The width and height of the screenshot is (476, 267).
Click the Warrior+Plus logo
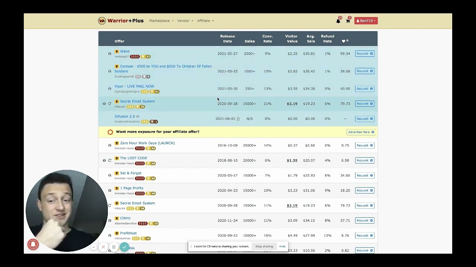pos(121,21)
